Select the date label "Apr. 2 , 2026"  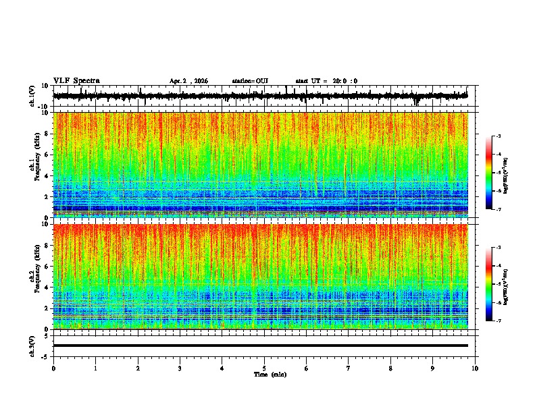(x=188, y=81)
